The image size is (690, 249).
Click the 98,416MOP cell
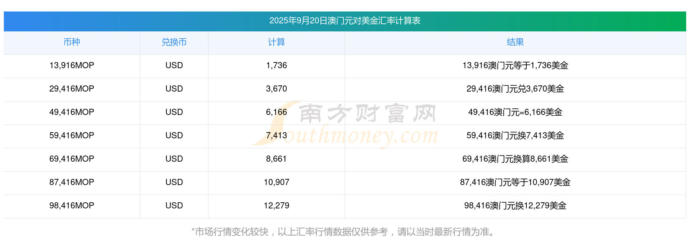tap(72, 206)
